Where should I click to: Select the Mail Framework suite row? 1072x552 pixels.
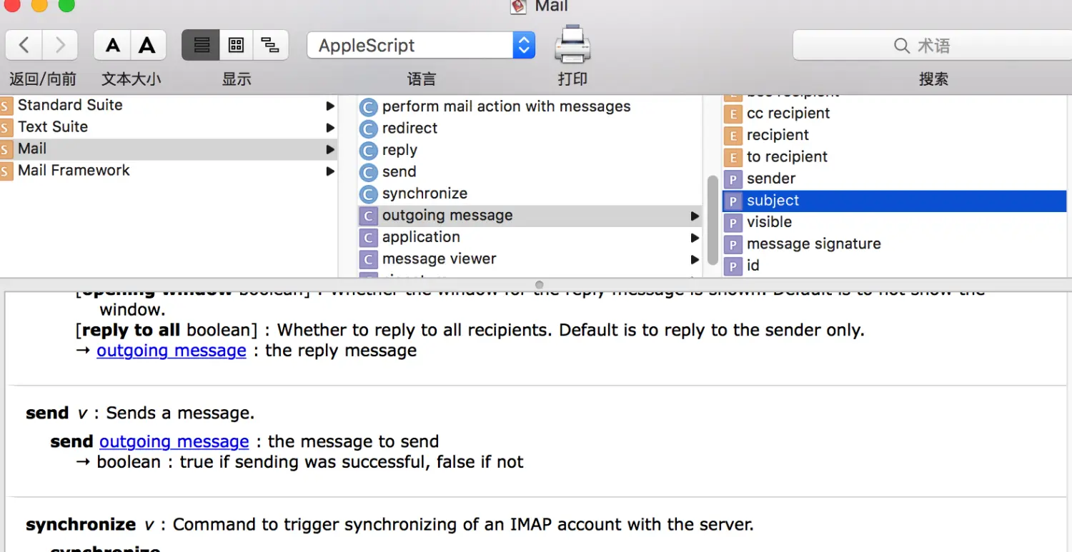(x=169, y=171)
